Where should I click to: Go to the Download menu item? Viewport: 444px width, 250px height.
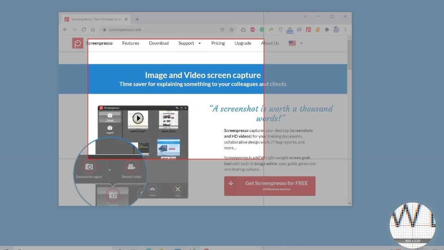click(159, 43)
